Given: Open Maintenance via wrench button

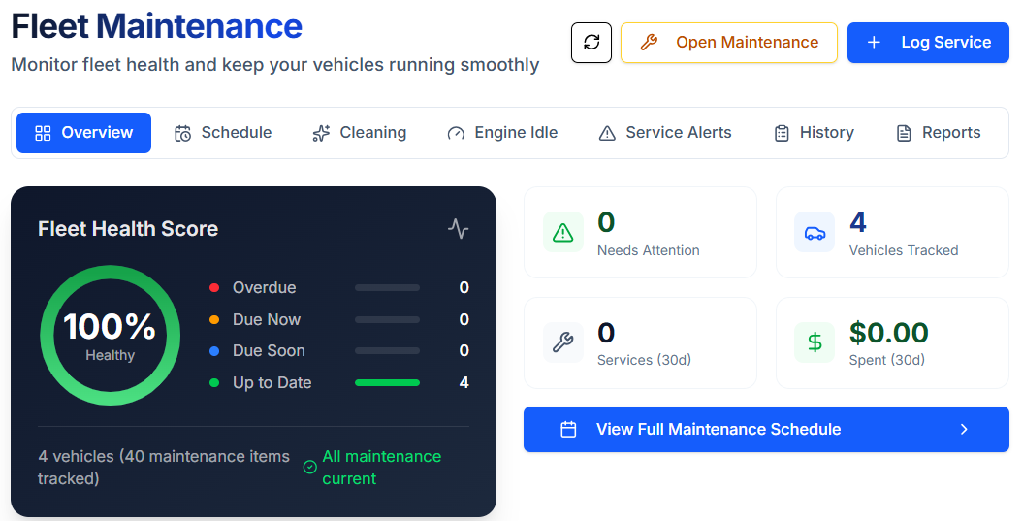Looking at the screenshot, I should 729,43.
